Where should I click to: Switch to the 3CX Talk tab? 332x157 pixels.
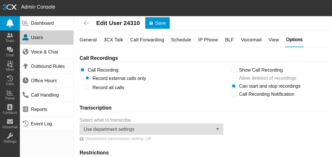[114, 40]
